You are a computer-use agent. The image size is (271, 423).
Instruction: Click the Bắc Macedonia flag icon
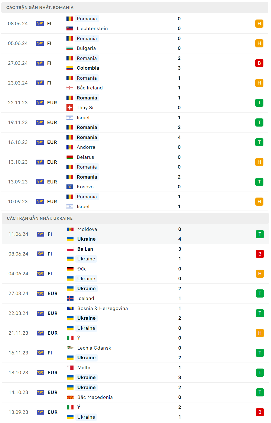70,397
